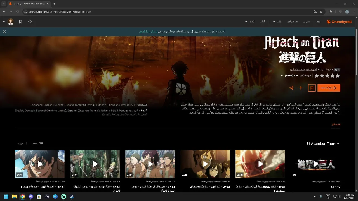Expand the average rating details arrow
Viewport: 358px width, 201px height.
[x=282, y=76]
